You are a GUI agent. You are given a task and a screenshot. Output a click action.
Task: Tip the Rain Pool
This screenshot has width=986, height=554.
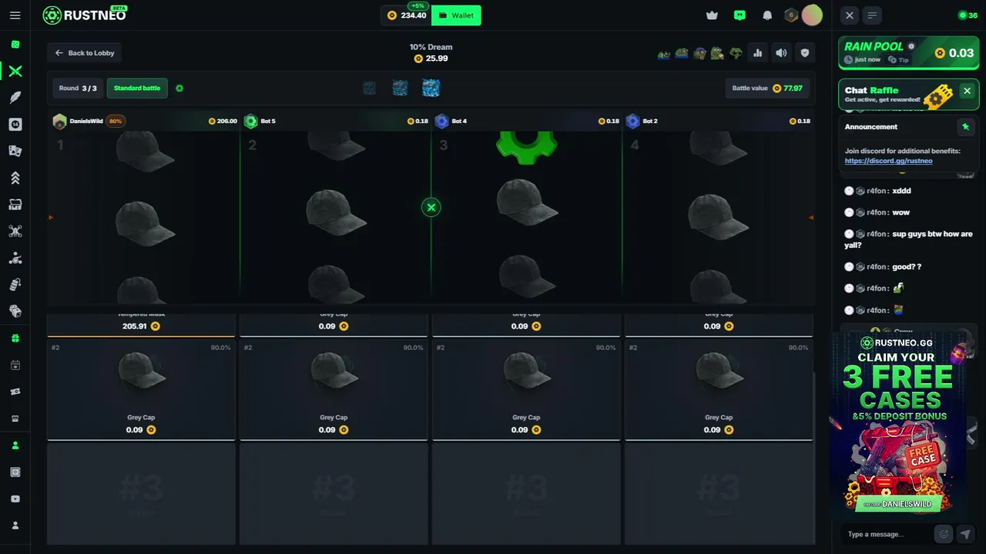tap(898, 60)
